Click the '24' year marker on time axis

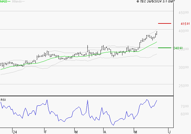point(15,132)
